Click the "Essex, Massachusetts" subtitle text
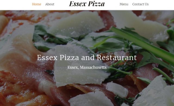This screenshot has width=174, height=106. click(x=87, y=67)
